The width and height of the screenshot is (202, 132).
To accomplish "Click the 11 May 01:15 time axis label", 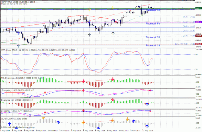I will [x=148, y=131].
